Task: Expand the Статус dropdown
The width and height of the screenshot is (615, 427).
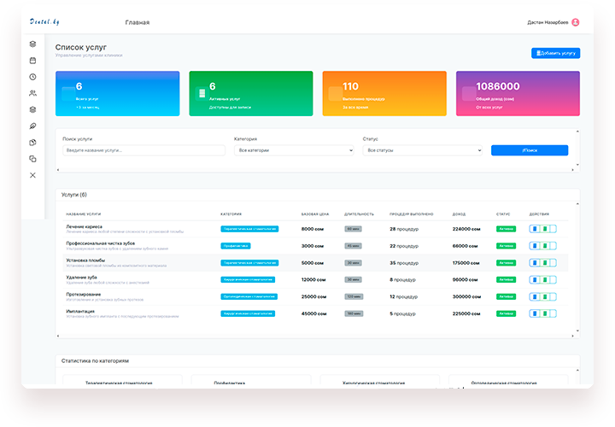Action: (x=423, y=150)
